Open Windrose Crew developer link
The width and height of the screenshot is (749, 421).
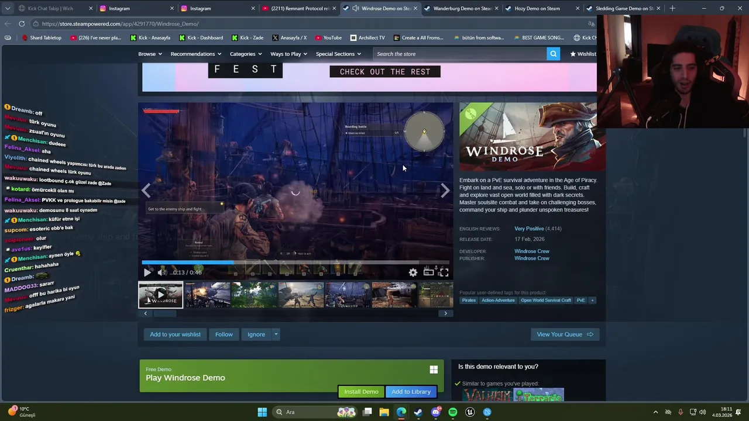click(x=532, y=251)
